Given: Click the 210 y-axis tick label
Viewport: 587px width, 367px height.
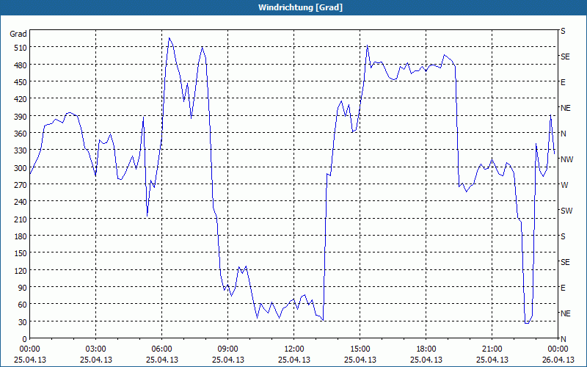Looking at the screenshot, I should click(21, 219).
